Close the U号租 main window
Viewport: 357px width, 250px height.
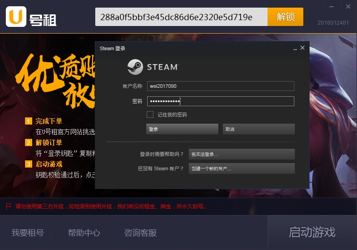point(348,7)
